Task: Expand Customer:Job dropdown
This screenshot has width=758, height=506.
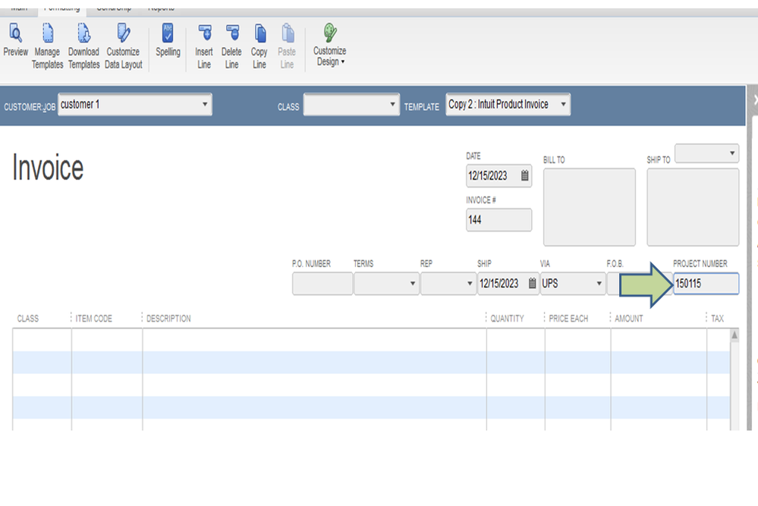Action: (205, 105)
